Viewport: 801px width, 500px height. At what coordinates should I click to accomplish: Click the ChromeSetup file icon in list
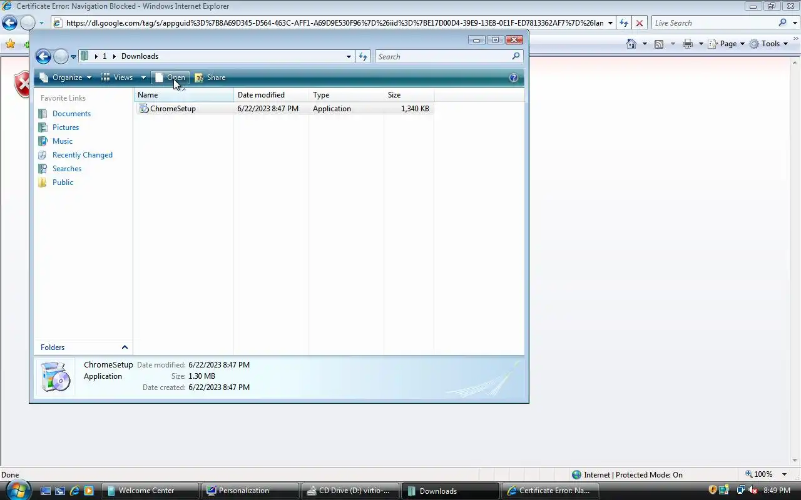coord(144,109)
